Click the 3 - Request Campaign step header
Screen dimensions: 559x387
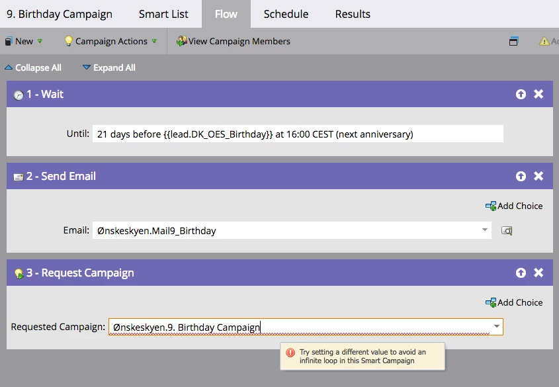pos(279,273)
